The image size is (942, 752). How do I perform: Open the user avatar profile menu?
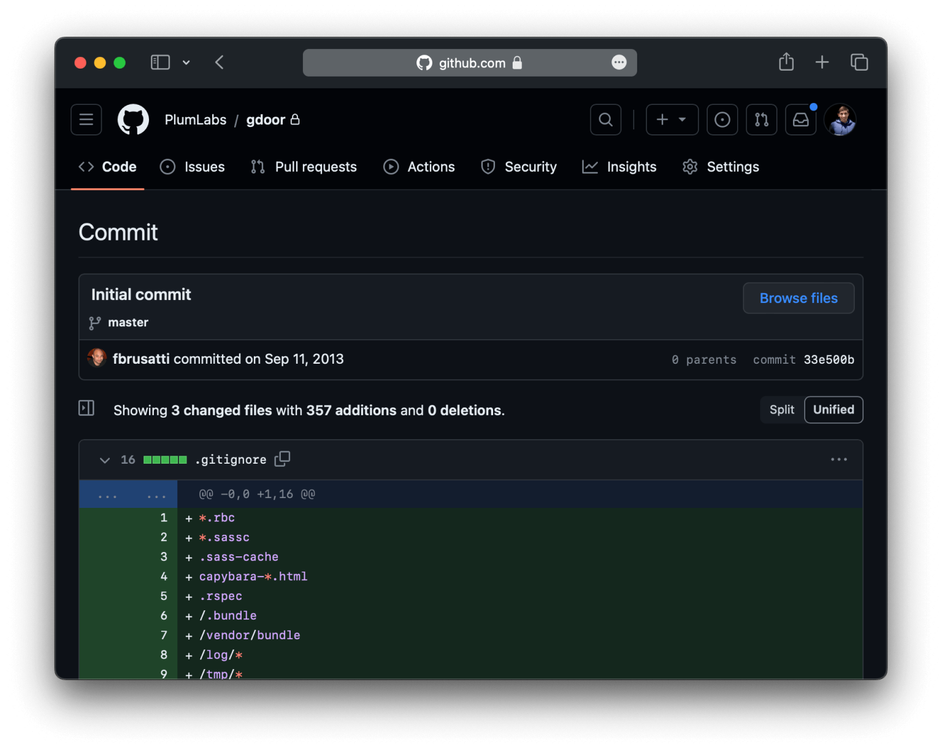click(x=840, y=120)
